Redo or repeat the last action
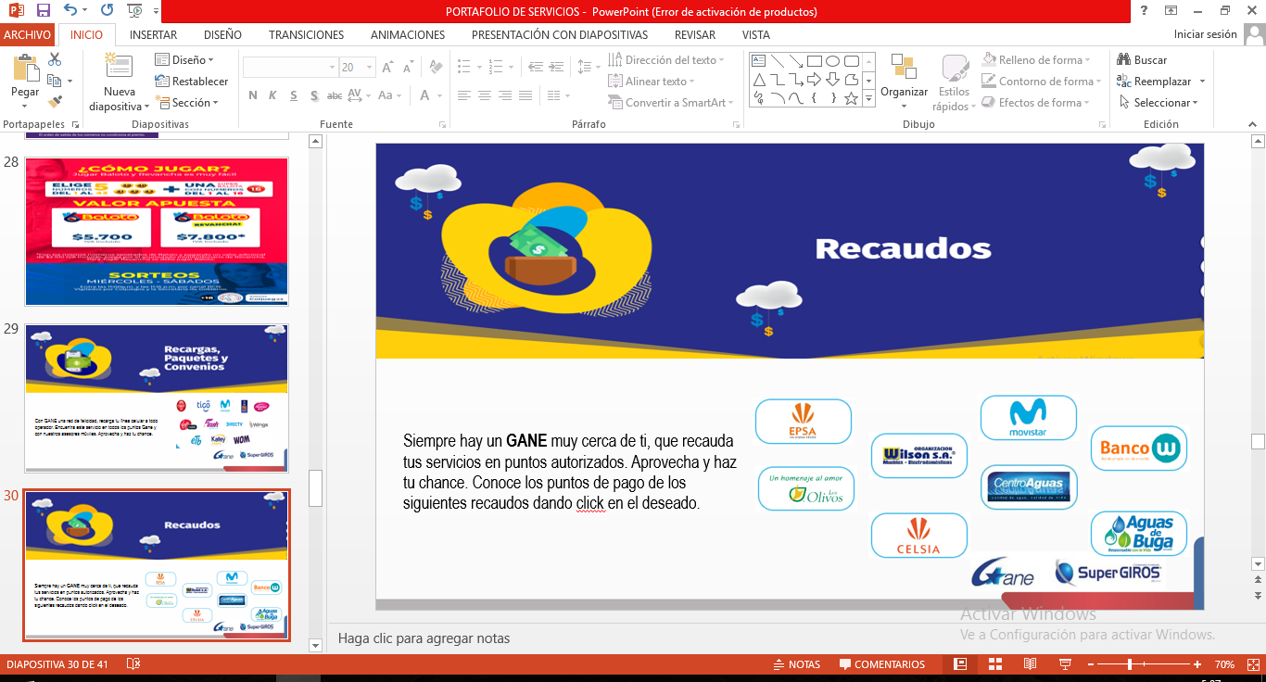Viewport: 1266px width, 682px height. click(x=107, y=11)
